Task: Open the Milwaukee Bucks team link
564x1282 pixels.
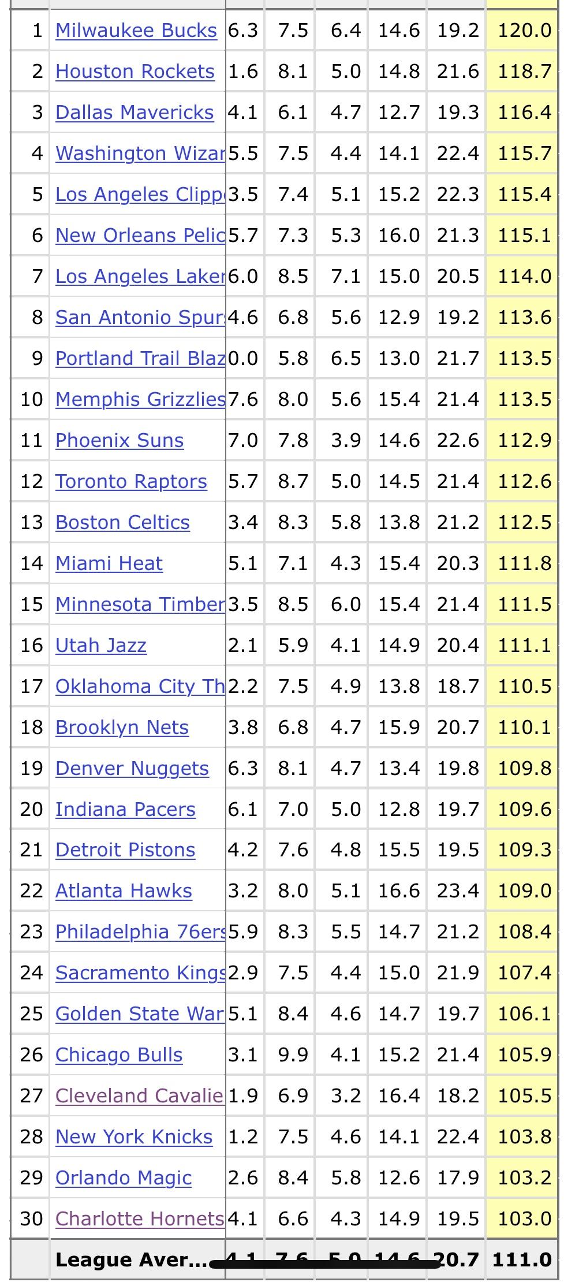Action: pos(136,31)
